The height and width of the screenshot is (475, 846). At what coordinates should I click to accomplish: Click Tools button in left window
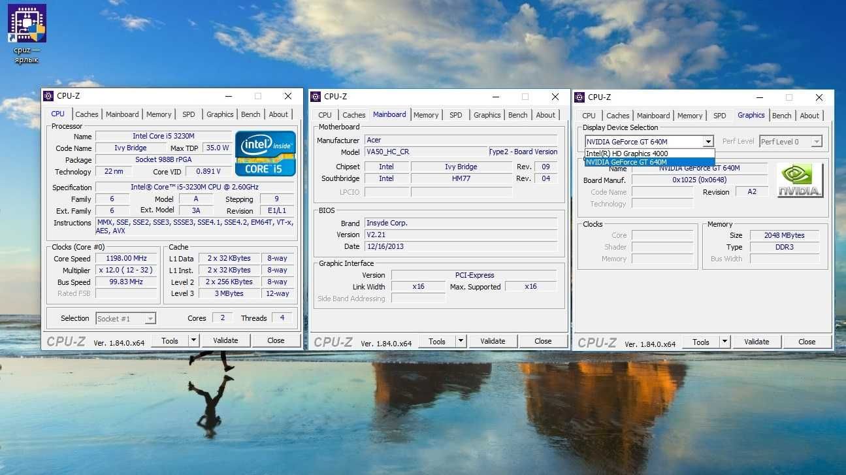pos(170,340)
